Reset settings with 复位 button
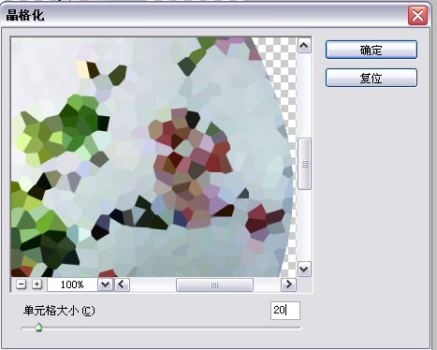This screenshot has width=437, height=350. (x=371, y=78)
